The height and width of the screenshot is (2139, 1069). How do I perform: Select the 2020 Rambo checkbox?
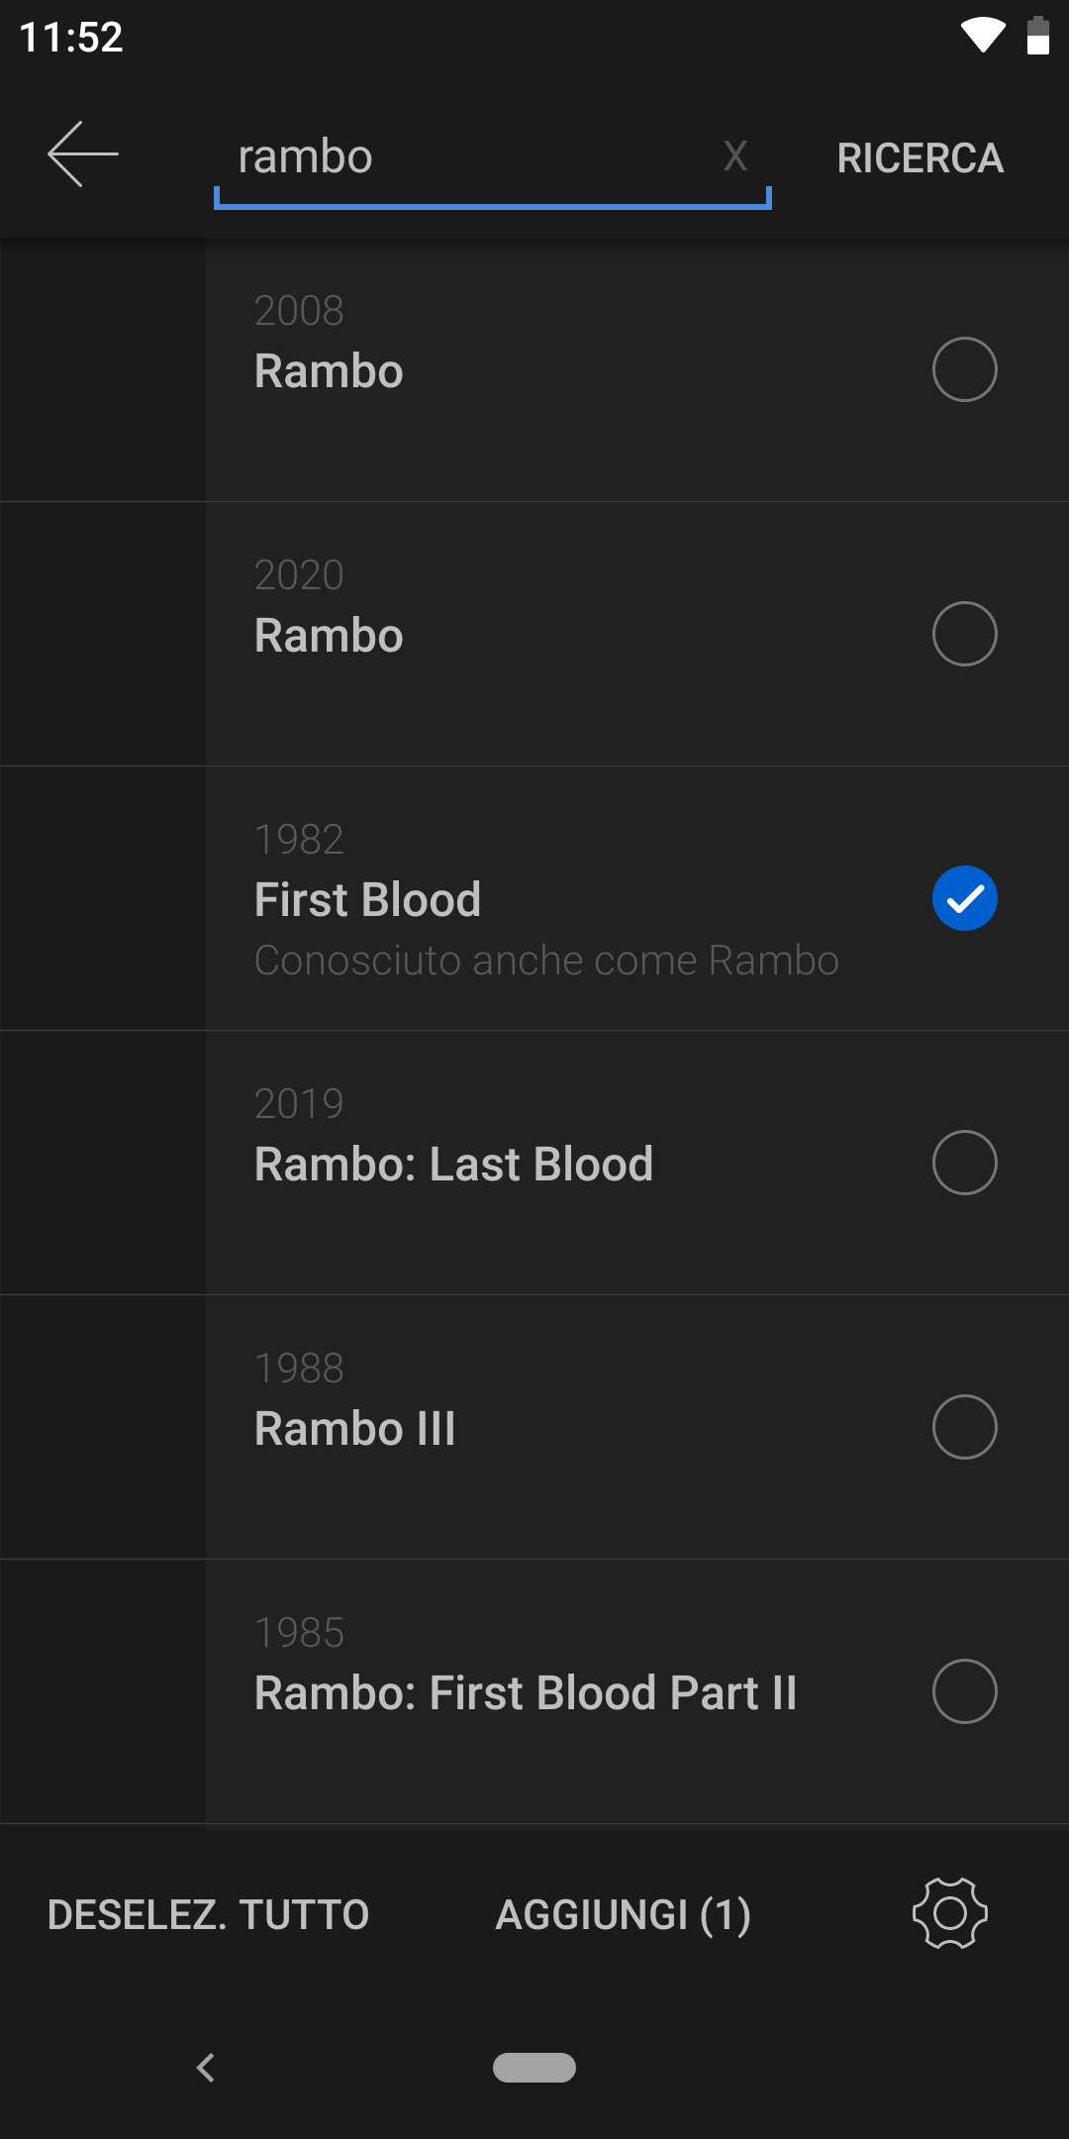click(x=964, y=634)
